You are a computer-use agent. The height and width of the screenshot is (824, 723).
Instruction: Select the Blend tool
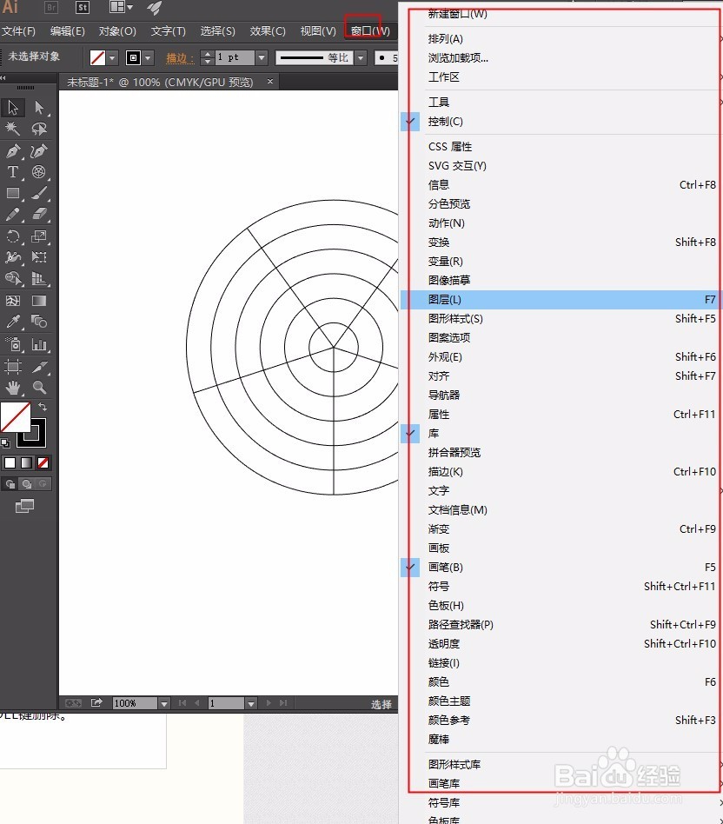click(39, 321)
